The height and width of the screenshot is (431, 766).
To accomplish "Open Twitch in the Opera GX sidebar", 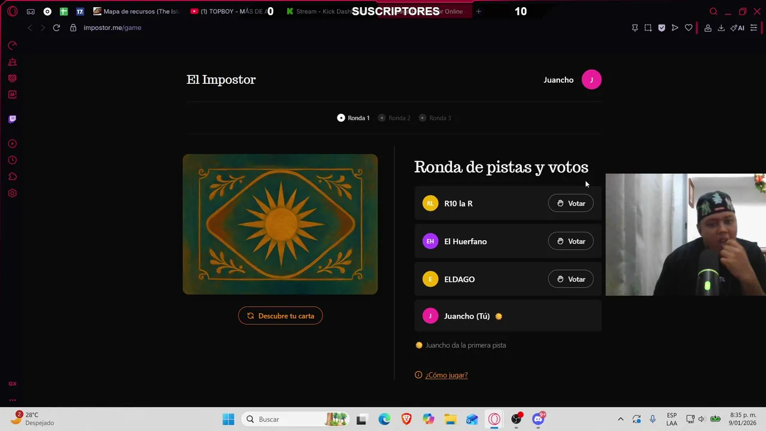I will coord(12,119).
